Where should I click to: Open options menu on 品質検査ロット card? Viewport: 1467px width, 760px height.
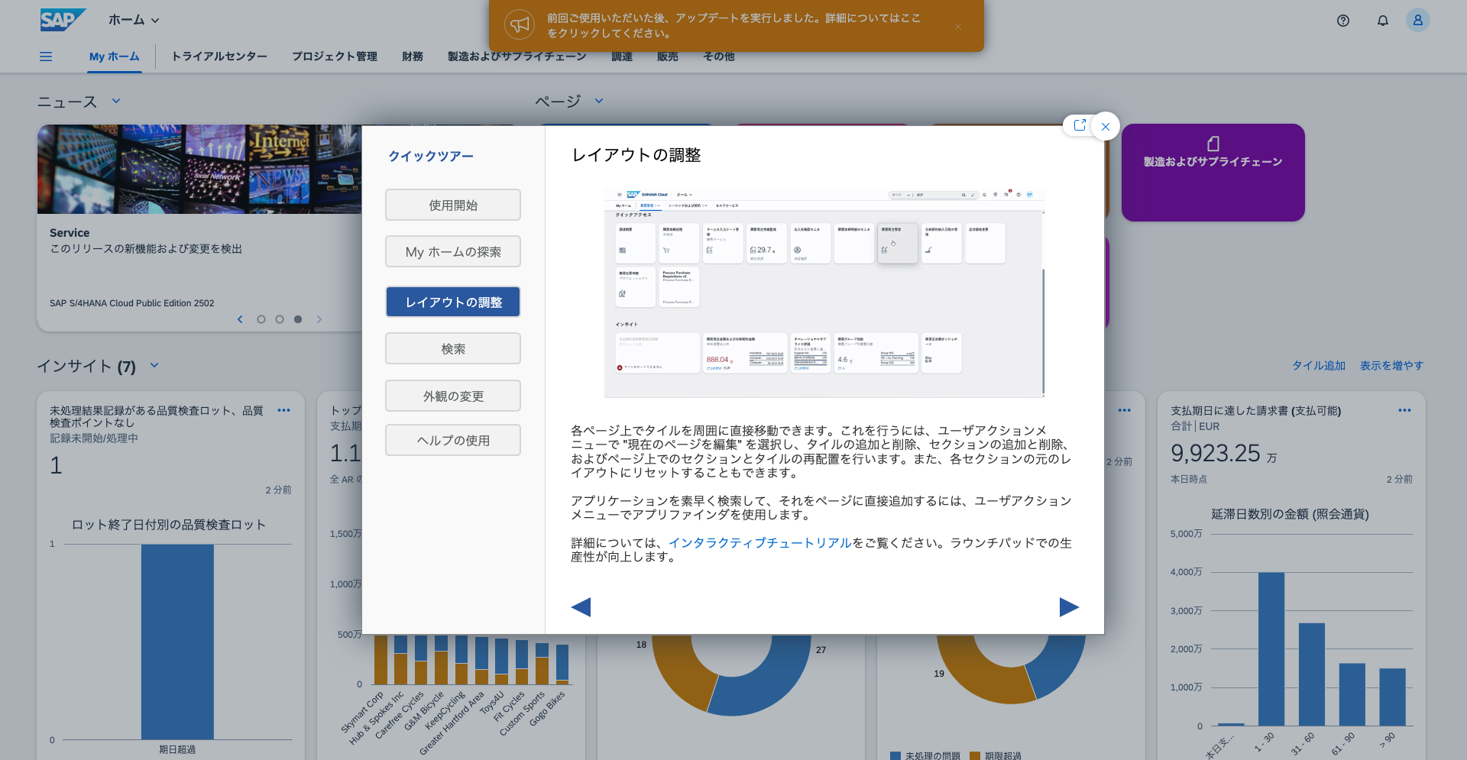point(284,411)
